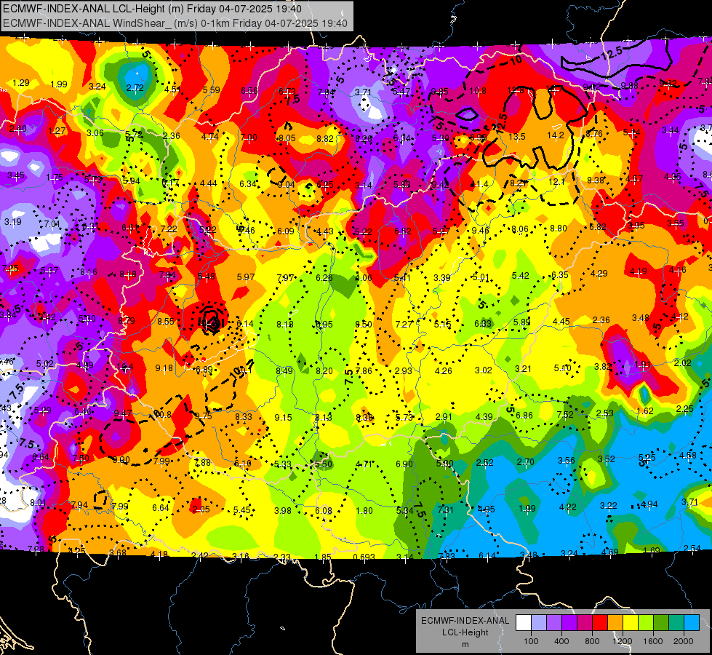Click the wind shear value 2.72
Screen dimensions: 712x655
[x=135, y=88]
